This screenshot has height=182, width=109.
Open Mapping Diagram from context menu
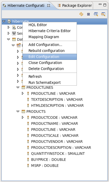pos(50,37)
